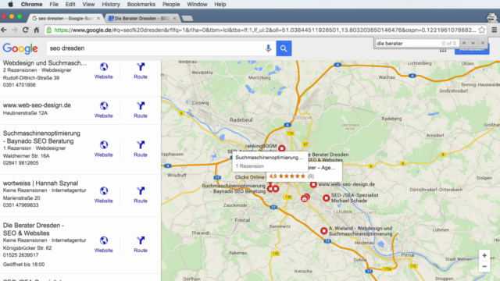Switch to 'Die Berater Dresden - SEO' tab

141,19
